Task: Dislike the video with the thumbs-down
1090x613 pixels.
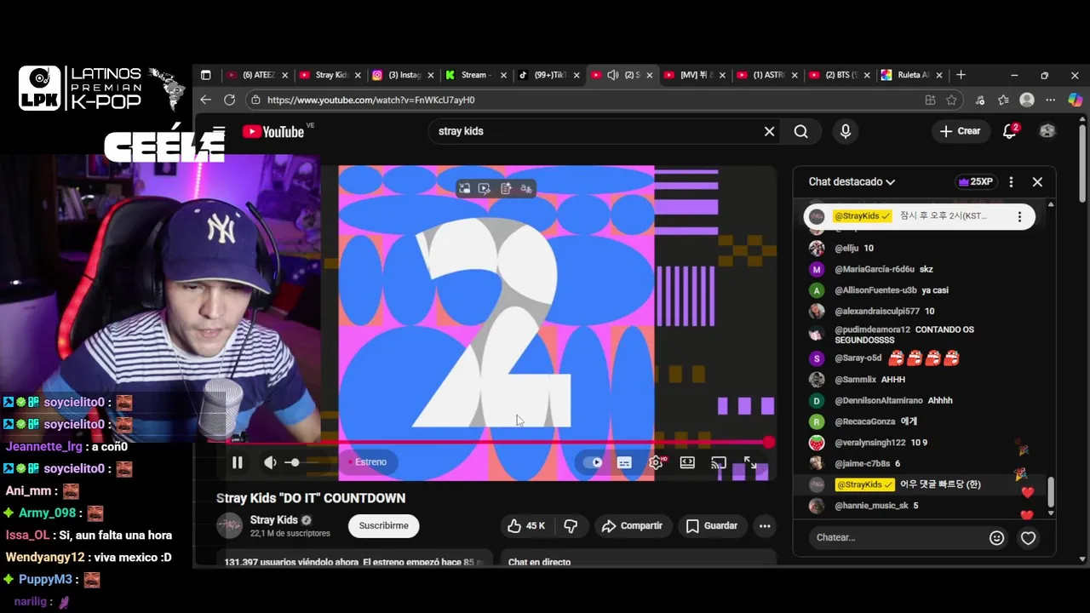Action: [571, 526]
